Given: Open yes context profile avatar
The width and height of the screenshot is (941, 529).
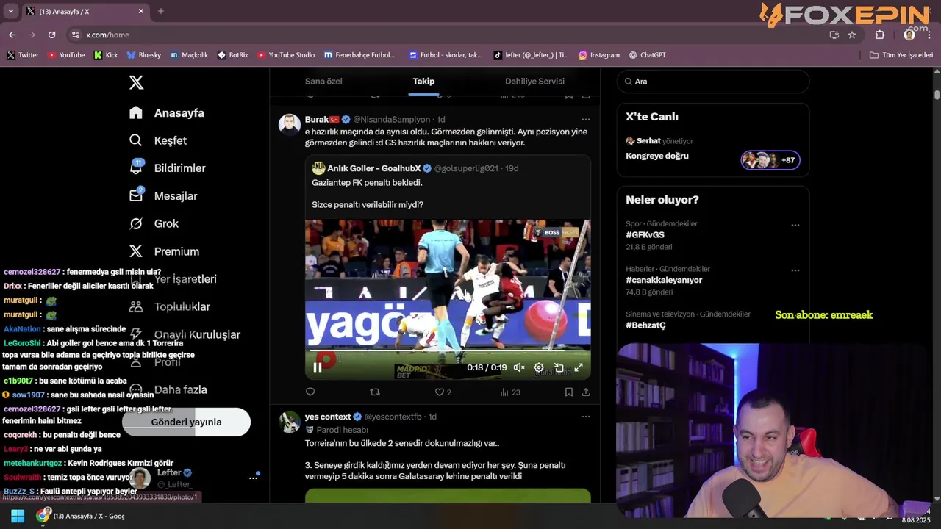Looking at the screenshot, I should coord(290,422).
